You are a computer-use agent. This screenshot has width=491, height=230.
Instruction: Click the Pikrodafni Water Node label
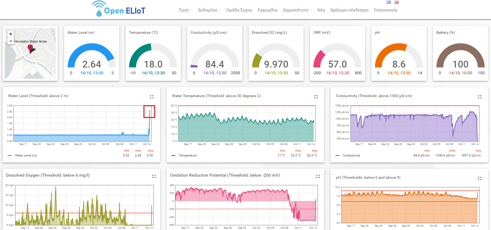point(30,41)
